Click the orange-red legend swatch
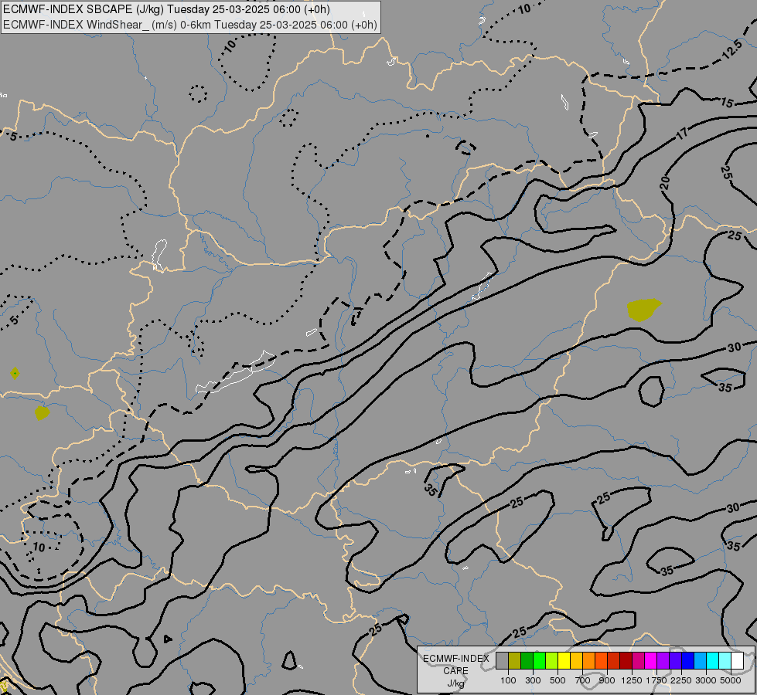The width and height of the screenshot is (757, 695). (x=602, y=661)
